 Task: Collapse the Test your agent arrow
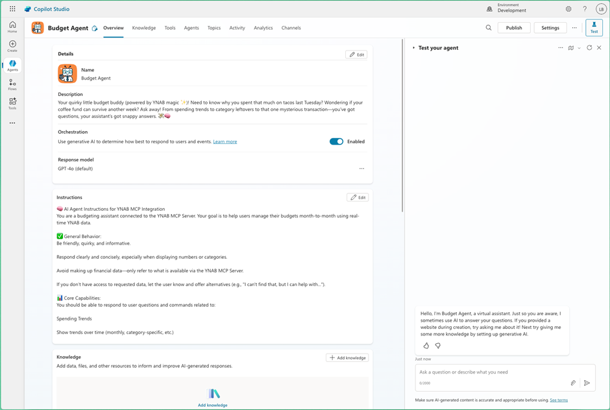pyautogui.click(x=413, y=48)
